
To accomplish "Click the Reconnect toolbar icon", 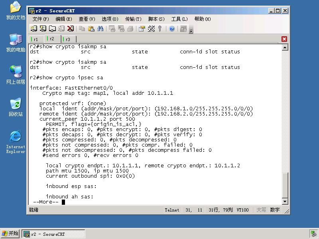I will click(x=61, y=29).
